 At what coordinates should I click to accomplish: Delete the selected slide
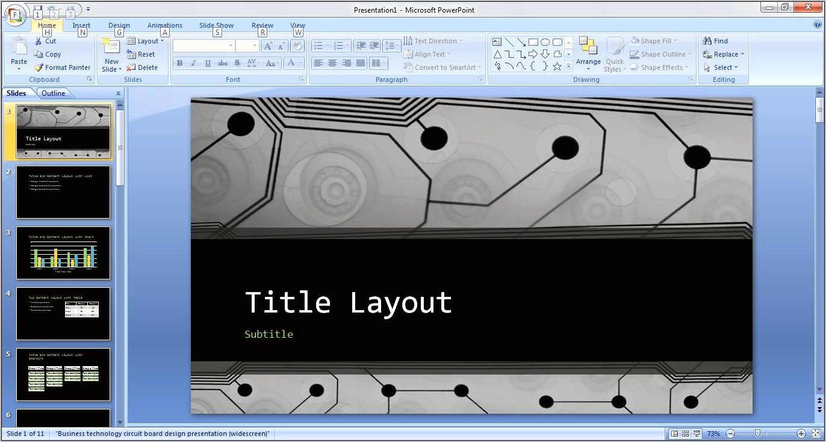[143, 67]
